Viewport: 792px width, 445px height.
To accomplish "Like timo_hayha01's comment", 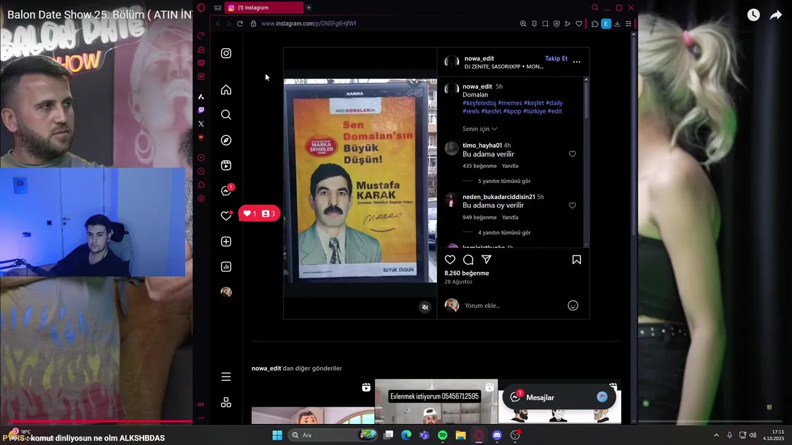I will tap(572, 154).
